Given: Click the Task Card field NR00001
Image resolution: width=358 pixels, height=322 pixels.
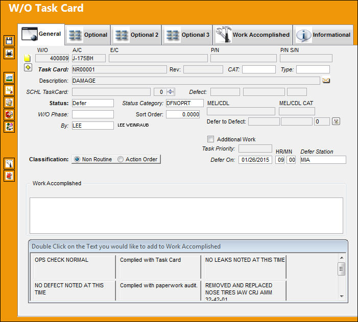Looking at the screenshot, I should point(120,69).
